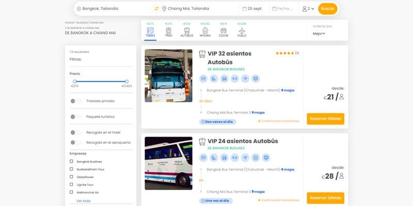The image size is (413, 206).
Task: Click the sixth amenity icon of VIP 24 bus
Action: point(256,158)
